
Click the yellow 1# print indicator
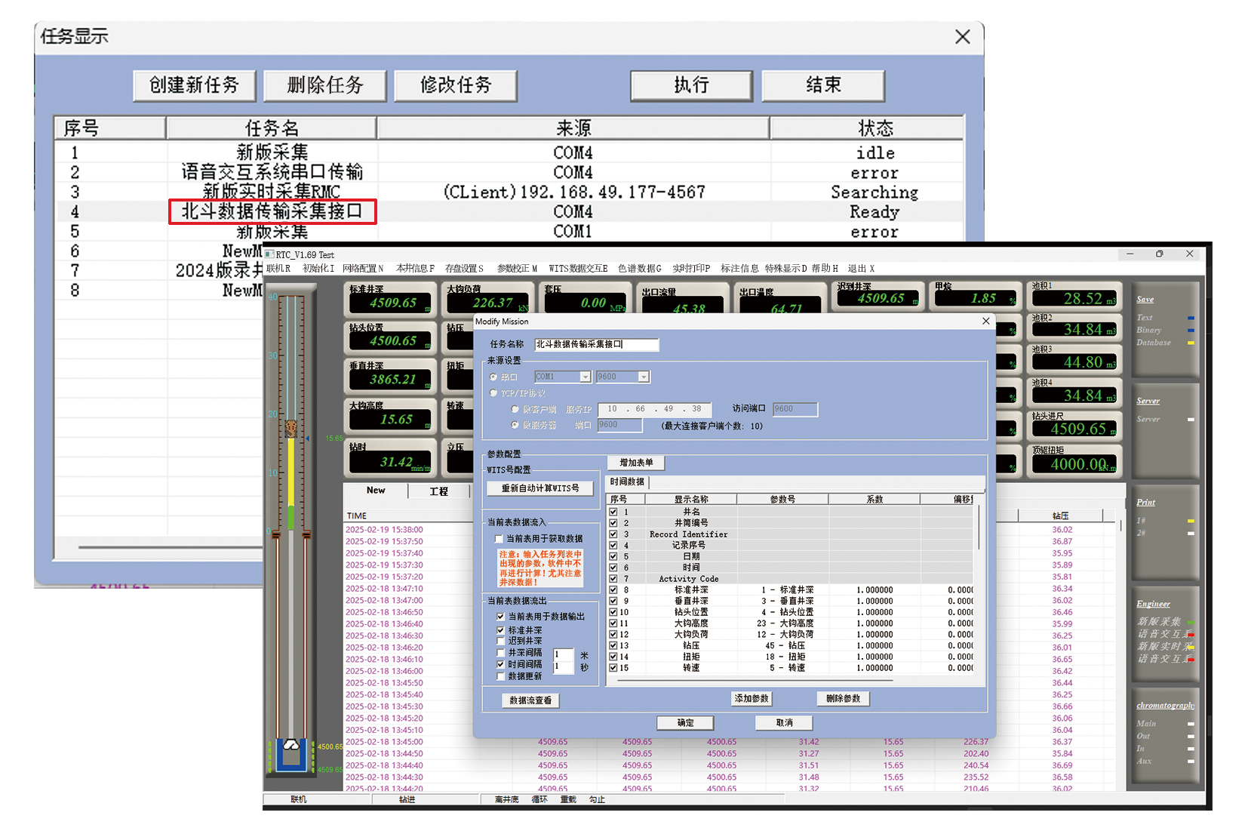pos(1191,521)
